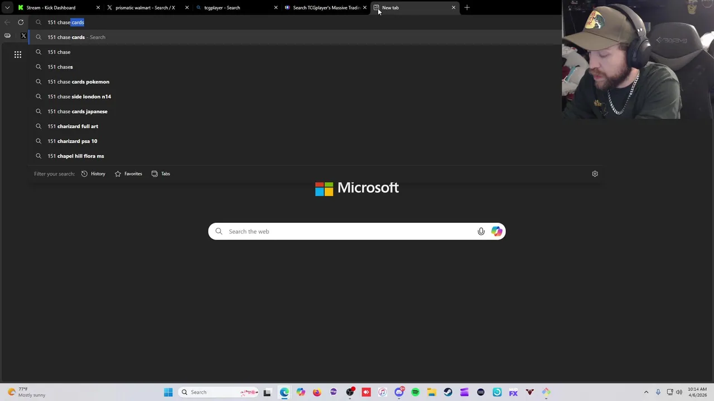This screenshot has height=401, width=714.
Task: Open the apps grid launcher icon
Action: pos(18,55)
